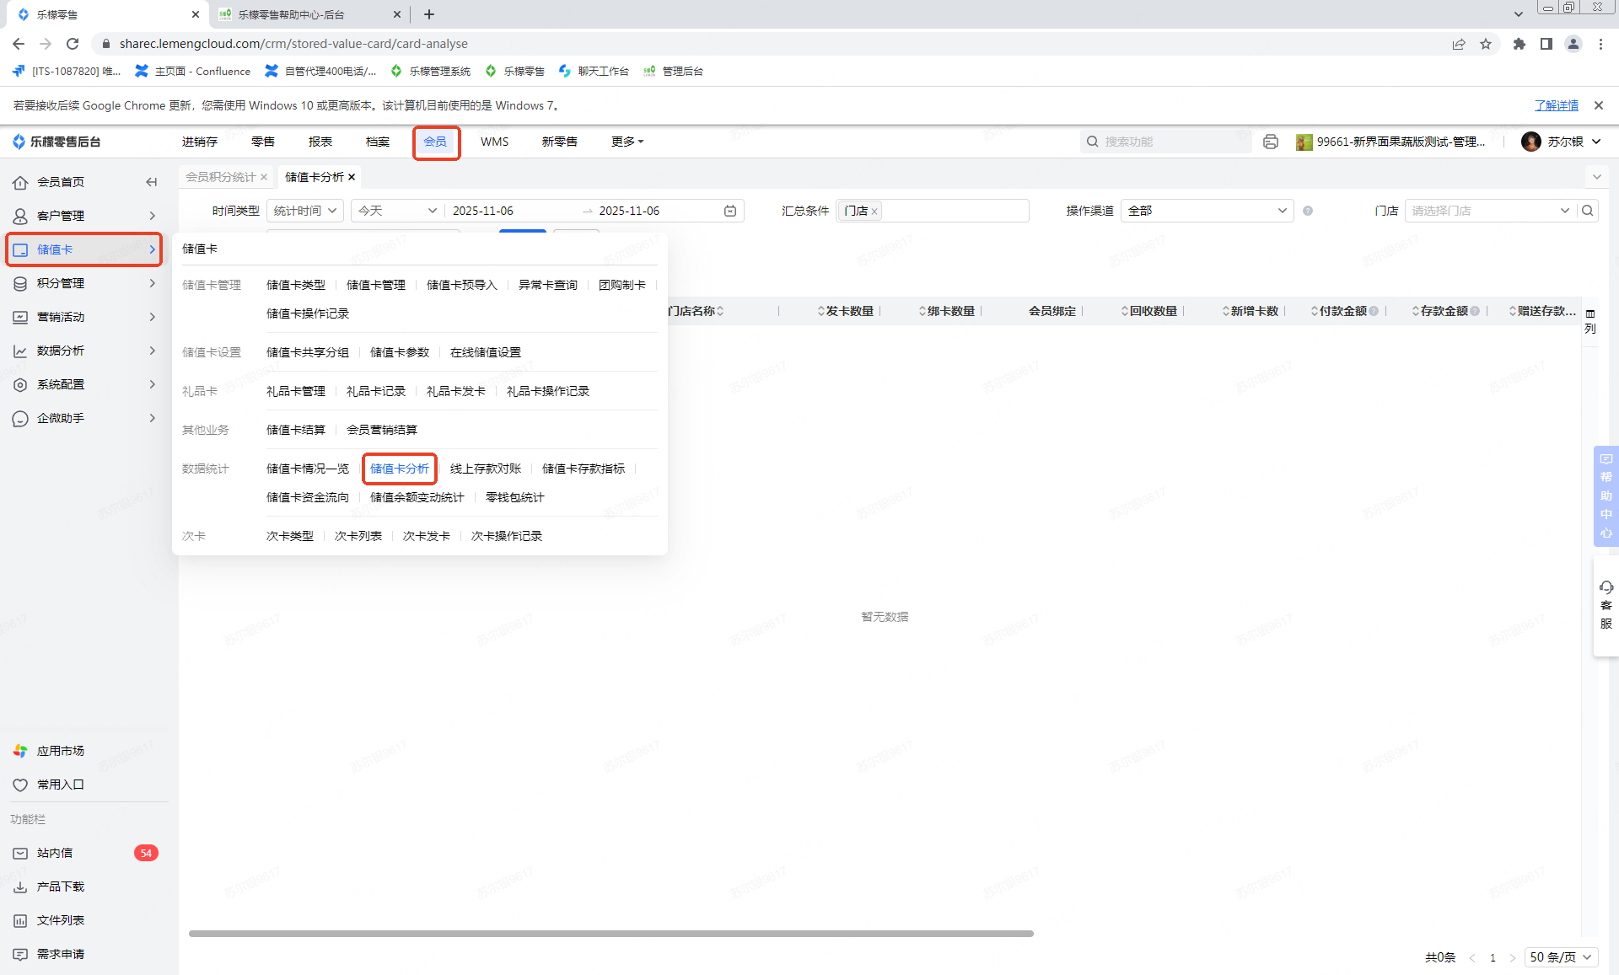Open the 帮助中心 floating side button

click(x=1606, y=496)
